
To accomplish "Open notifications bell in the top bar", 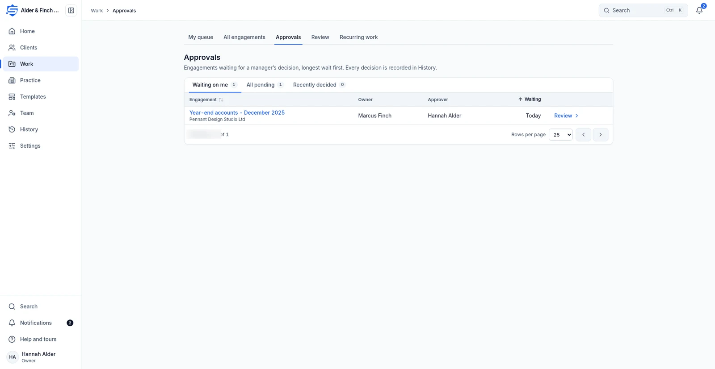I will 699,10.
